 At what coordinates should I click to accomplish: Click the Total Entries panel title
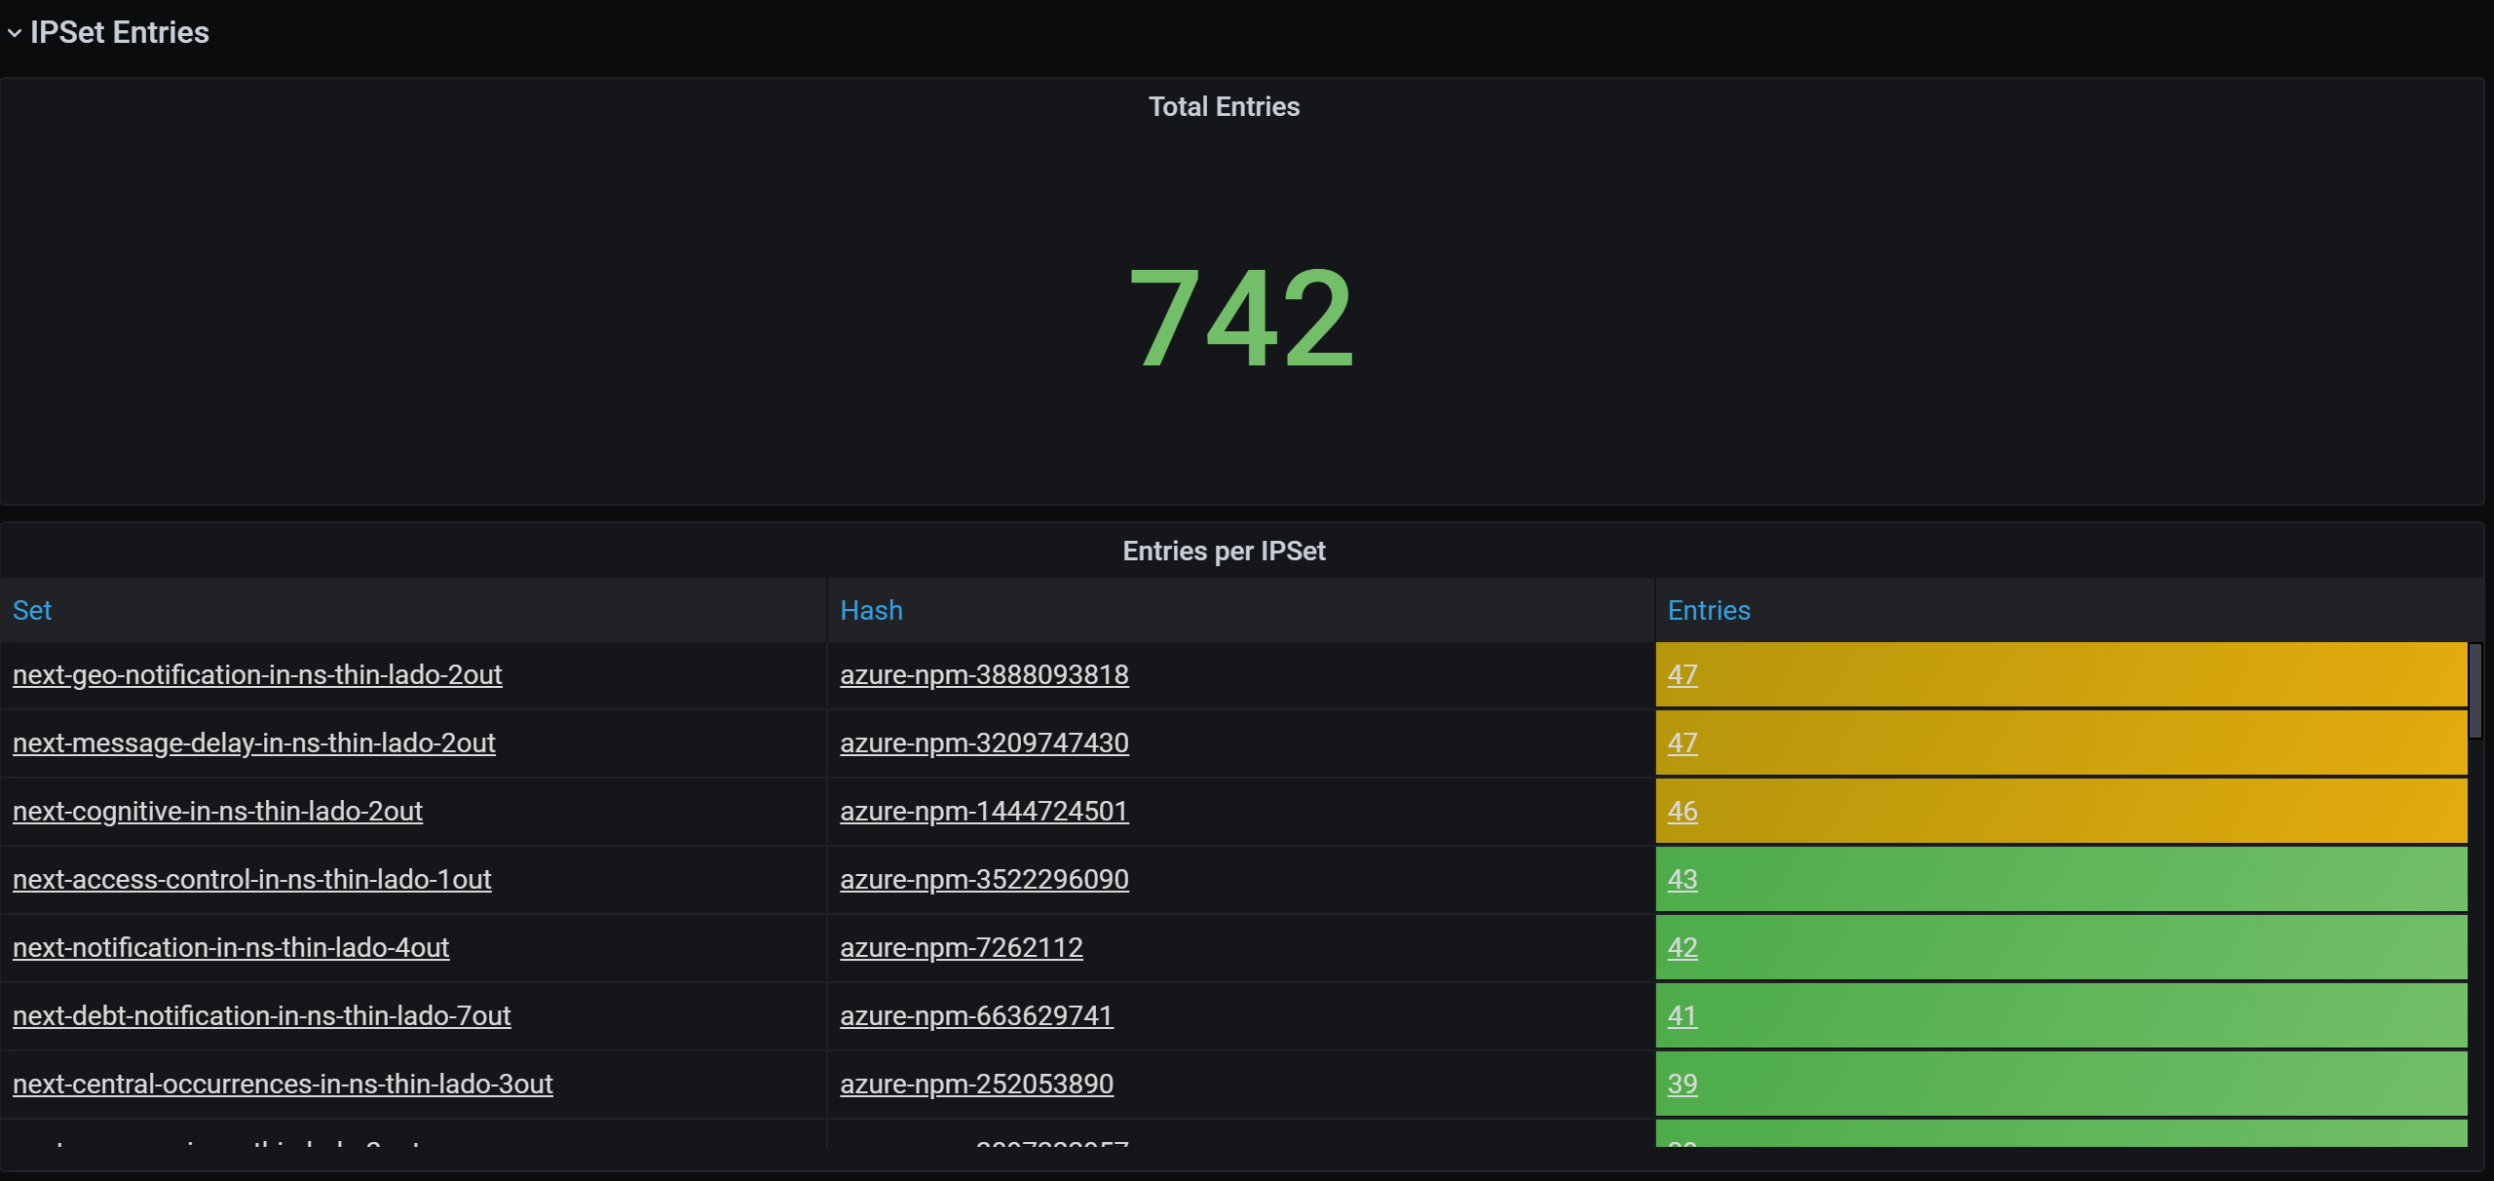[x=1224, y=107]
